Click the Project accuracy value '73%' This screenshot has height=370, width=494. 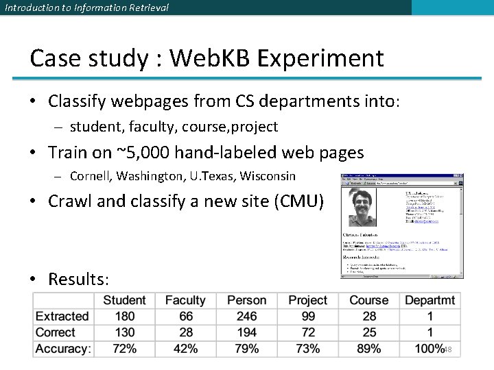308,349
